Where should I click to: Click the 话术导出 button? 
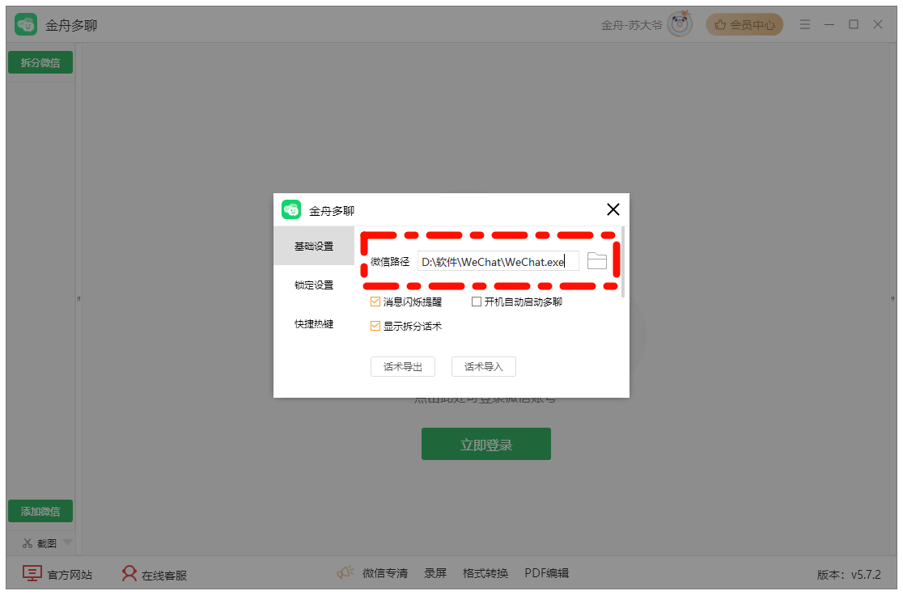pyautogui.click(x=403, y=366)
